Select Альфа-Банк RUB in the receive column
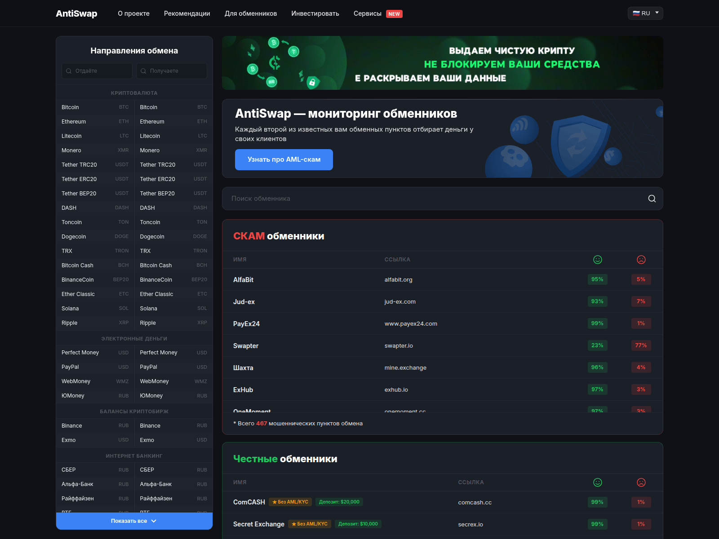Image resolution: width=719 pixels, height=539 pixels. [173, 484]
